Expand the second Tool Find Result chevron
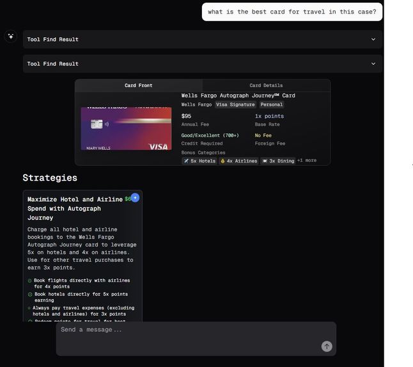This screenshot has width=413, height=367. tap(373, 63)
